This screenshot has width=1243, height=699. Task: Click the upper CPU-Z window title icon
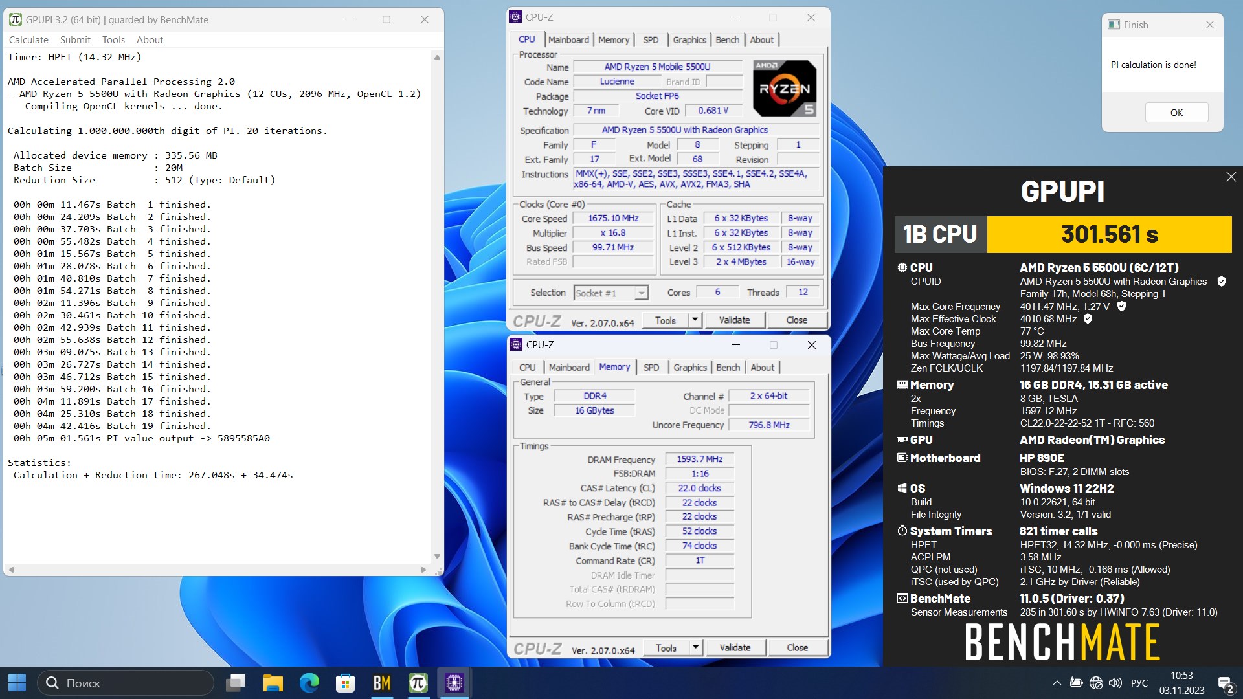(515, 17)
